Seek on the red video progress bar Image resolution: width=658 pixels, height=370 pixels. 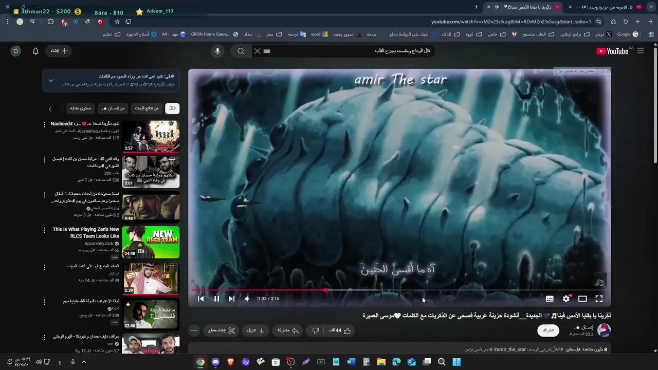point(399,290)
